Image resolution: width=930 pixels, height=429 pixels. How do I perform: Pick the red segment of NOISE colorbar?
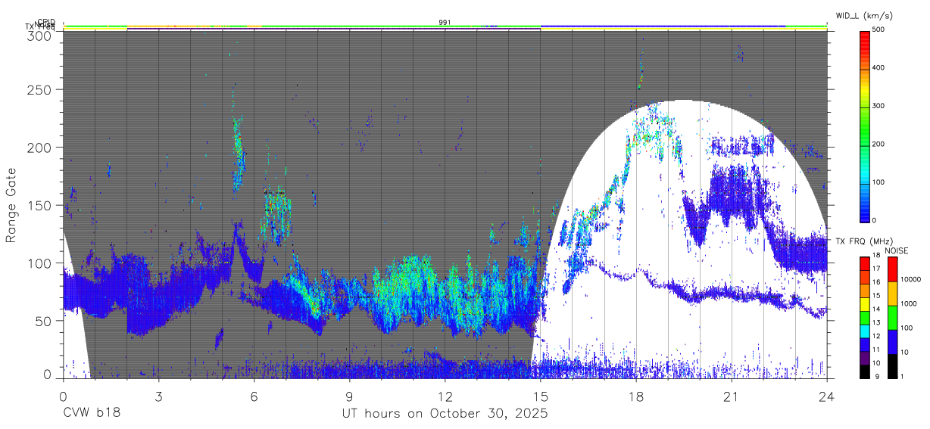[892, 269]
